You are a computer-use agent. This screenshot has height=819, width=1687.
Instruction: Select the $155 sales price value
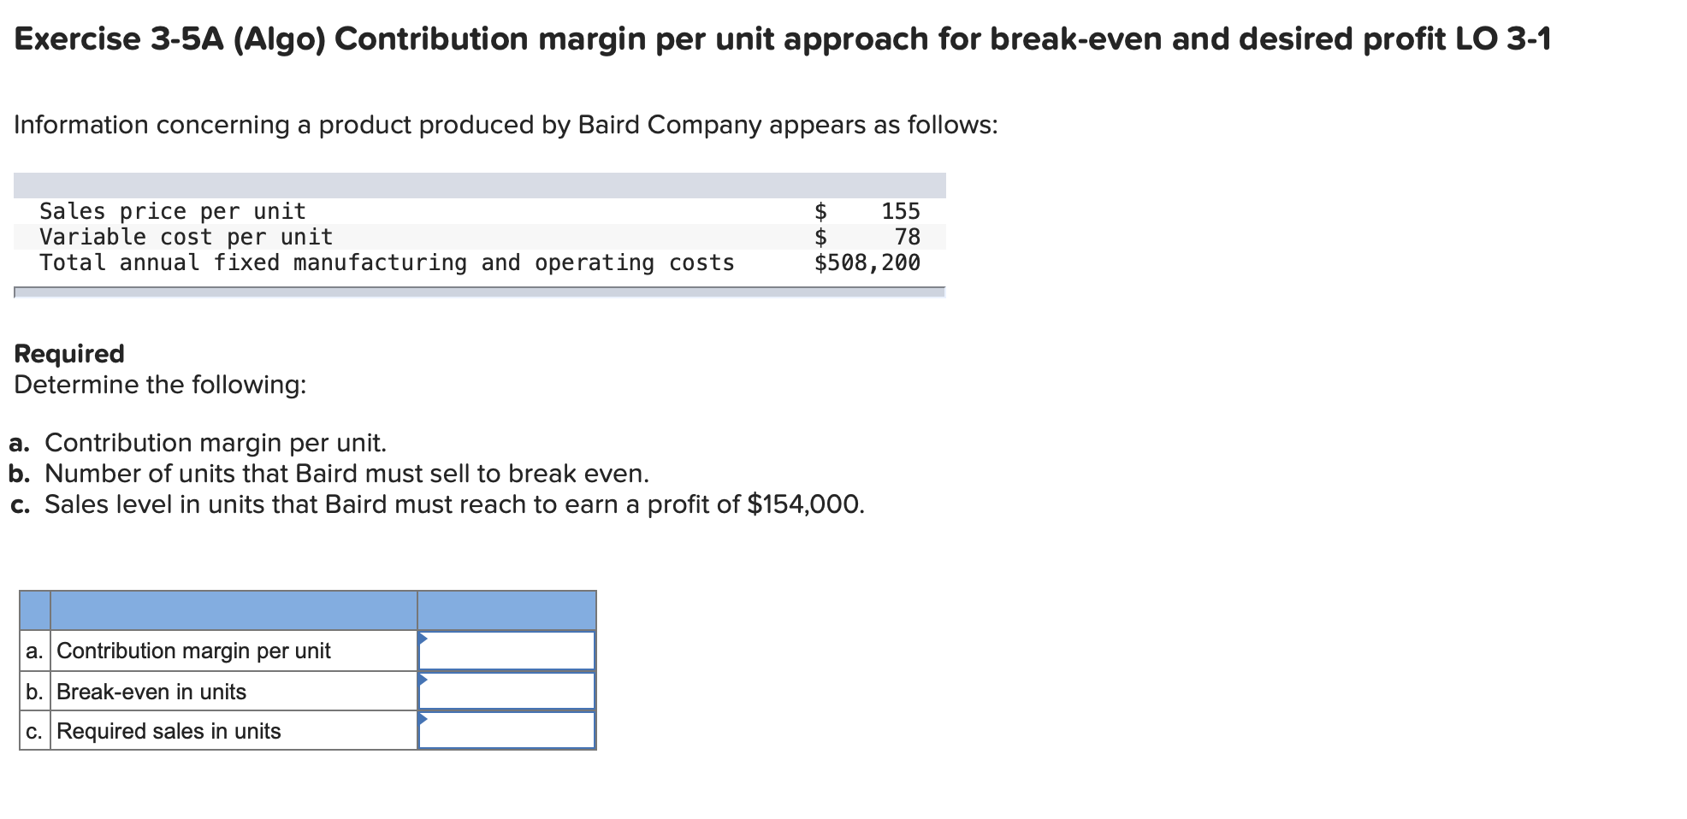(x=899, y=210)
